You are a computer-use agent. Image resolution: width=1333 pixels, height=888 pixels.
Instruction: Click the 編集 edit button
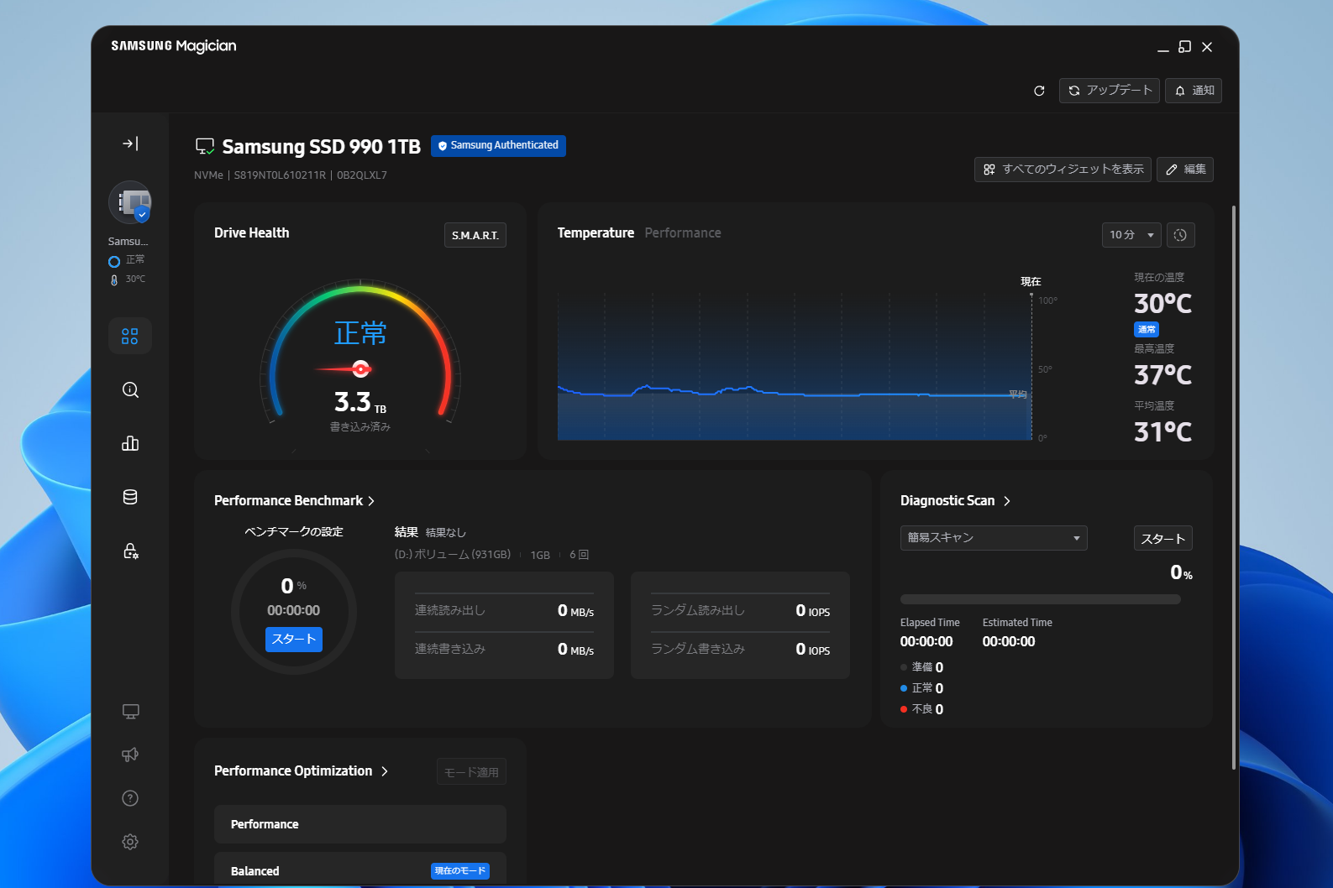coord(1185,170)
